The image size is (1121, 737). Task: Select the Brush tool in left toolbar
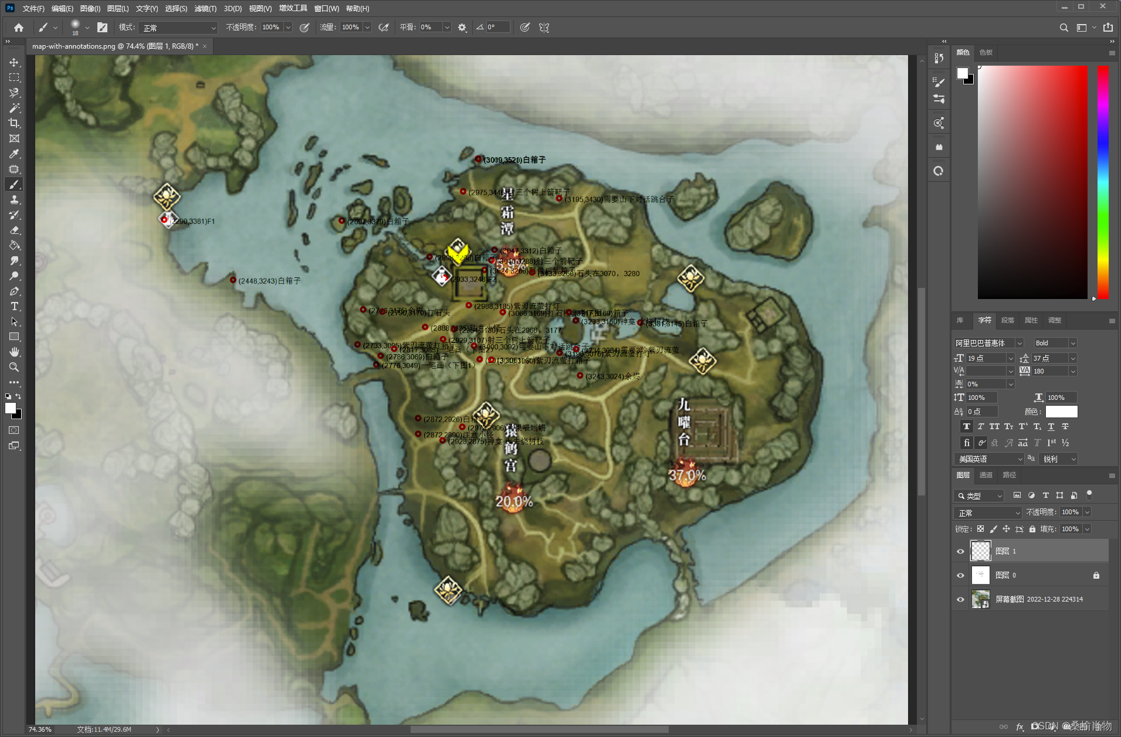coord(14,184)
